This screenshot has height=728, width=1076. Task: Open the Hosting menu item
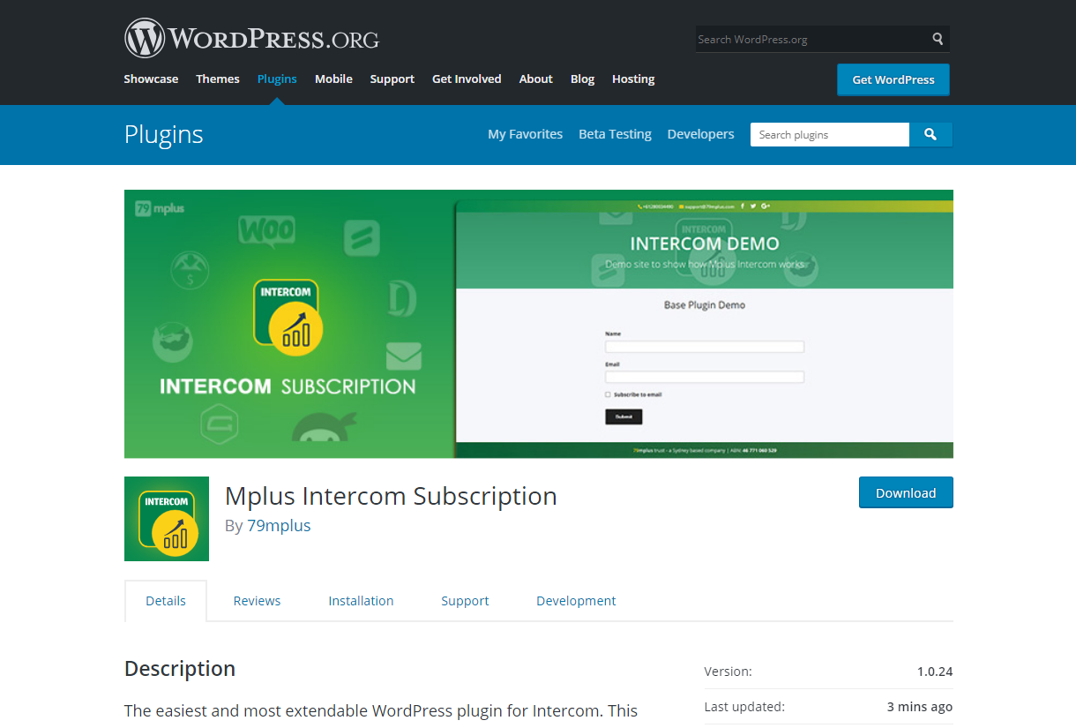[633, 79]
